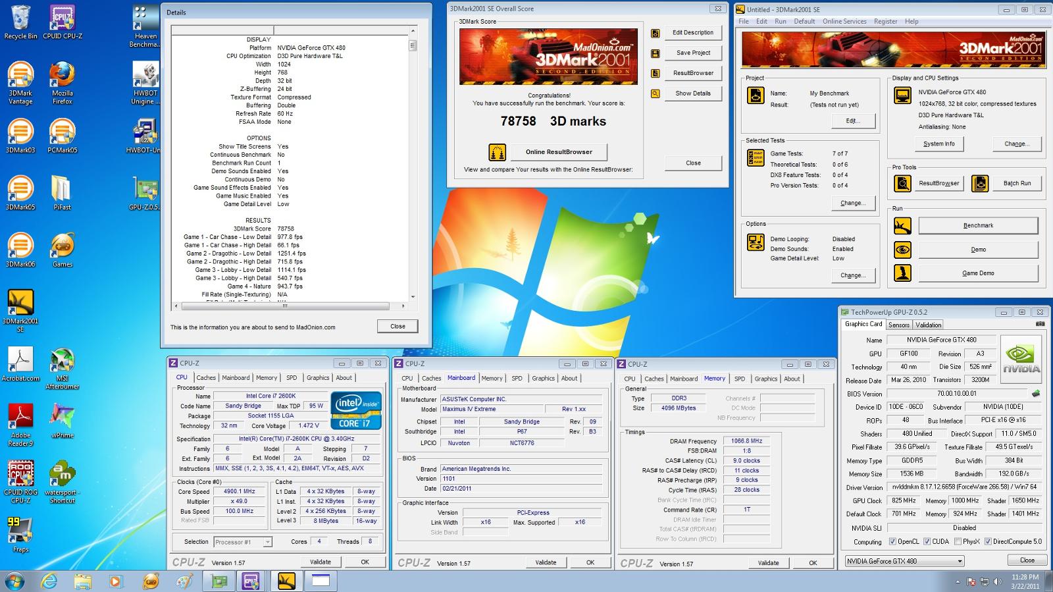
Task: Launch 3DMark Vantage desktop shortcut
Action: (x=20, y=83)
